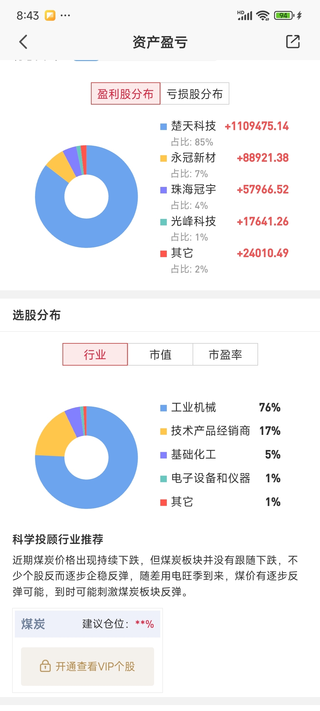Screen dimensions: 320x711
Task: Switch to 亏损股分布 view
Action: click(195, 94)
